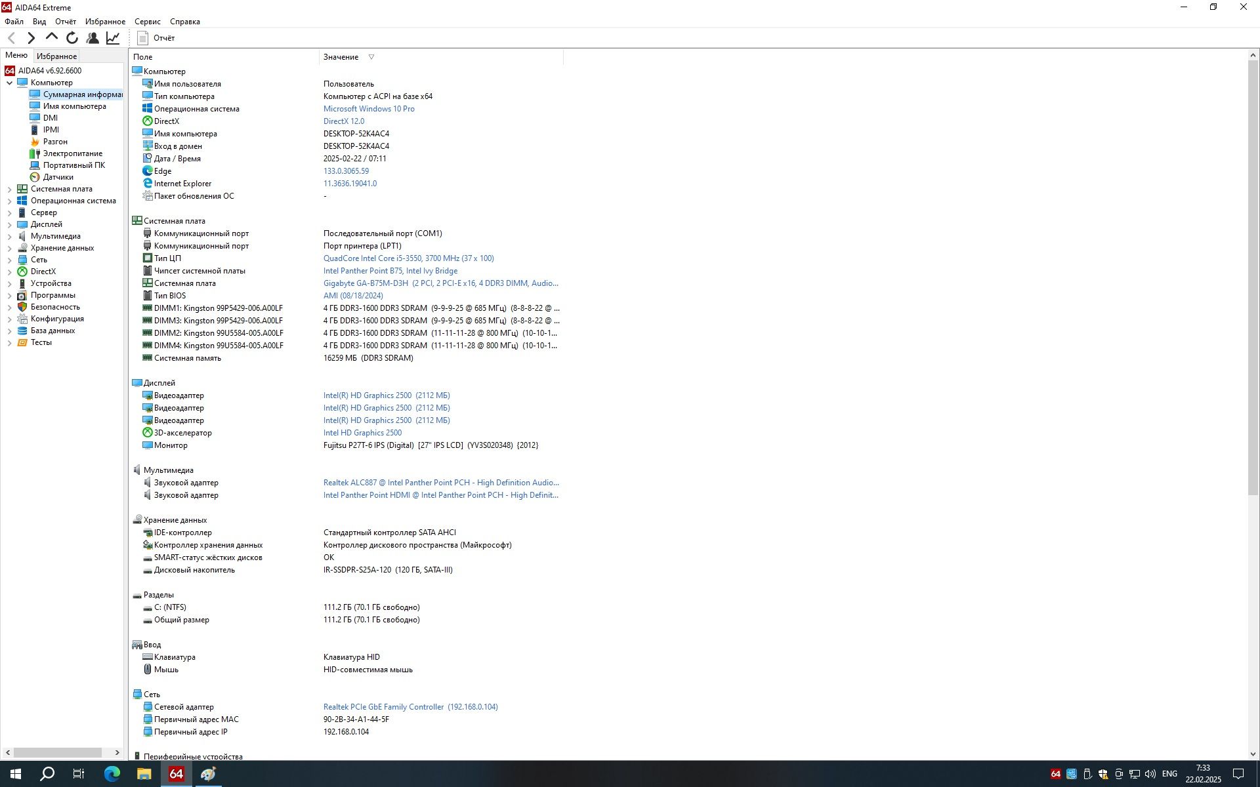Open Портативный ПК tree item
1260x787 pixels.
tap(73, 165)
